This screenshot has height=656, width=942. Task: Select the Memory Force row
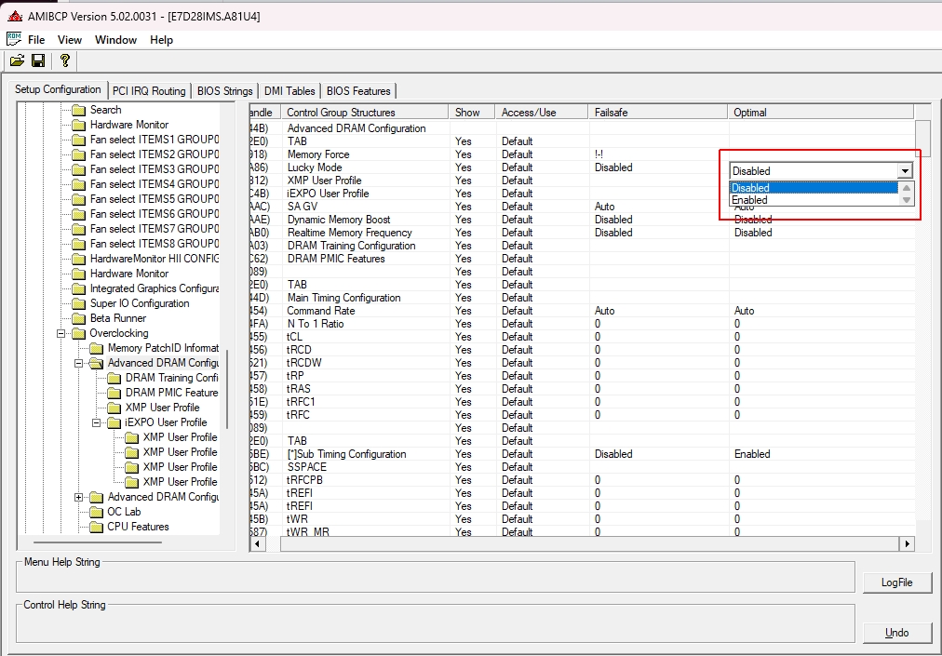tap(582, 154)
